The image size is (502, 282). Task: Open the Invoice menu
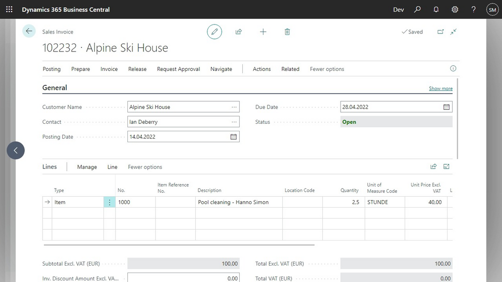pyautogui.click(x=109, y=69)
